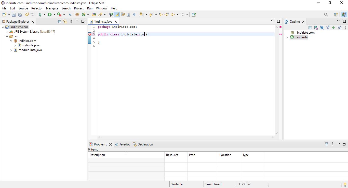This screenshot has width=348, height=188.
Task: Open the Window menu
Action: [x=102, y=8]
